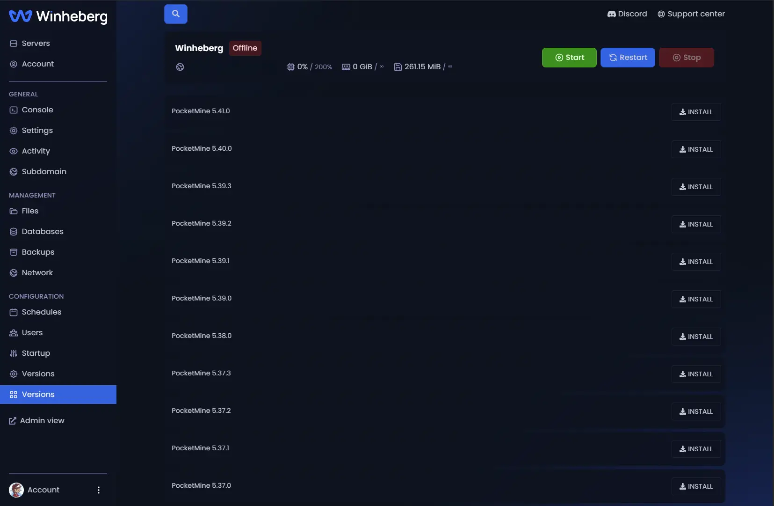Install PocketMine 5.39.2
This screenshot has width=774, height=506.
tap(696, 224)
